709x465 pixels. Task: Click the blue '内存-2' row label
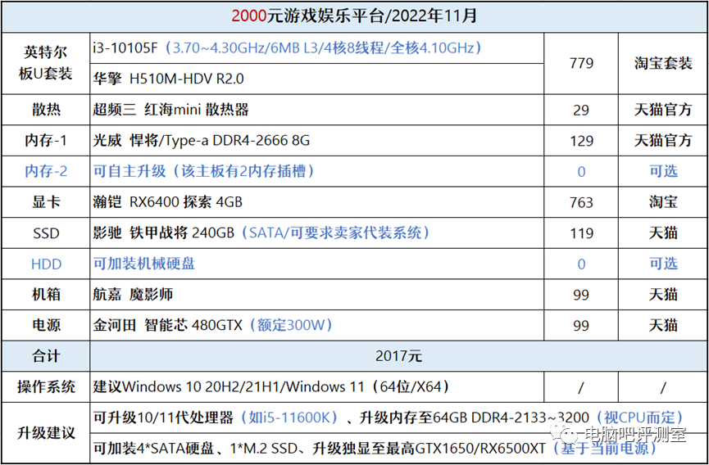pyautogui.click(x=46, y=171)
